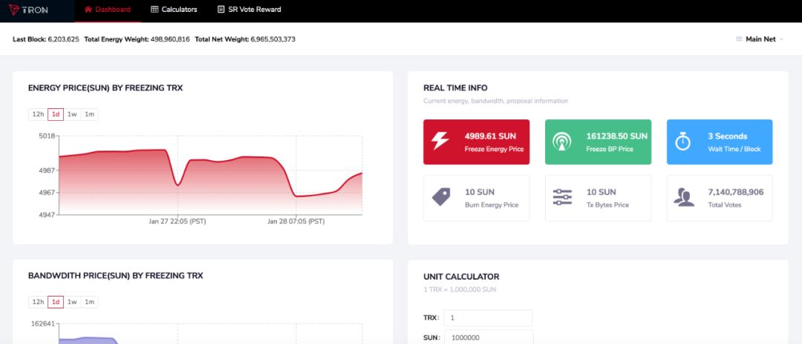
Task: Open the Main Net network dropdown
Action: click(x=760, y=39)
